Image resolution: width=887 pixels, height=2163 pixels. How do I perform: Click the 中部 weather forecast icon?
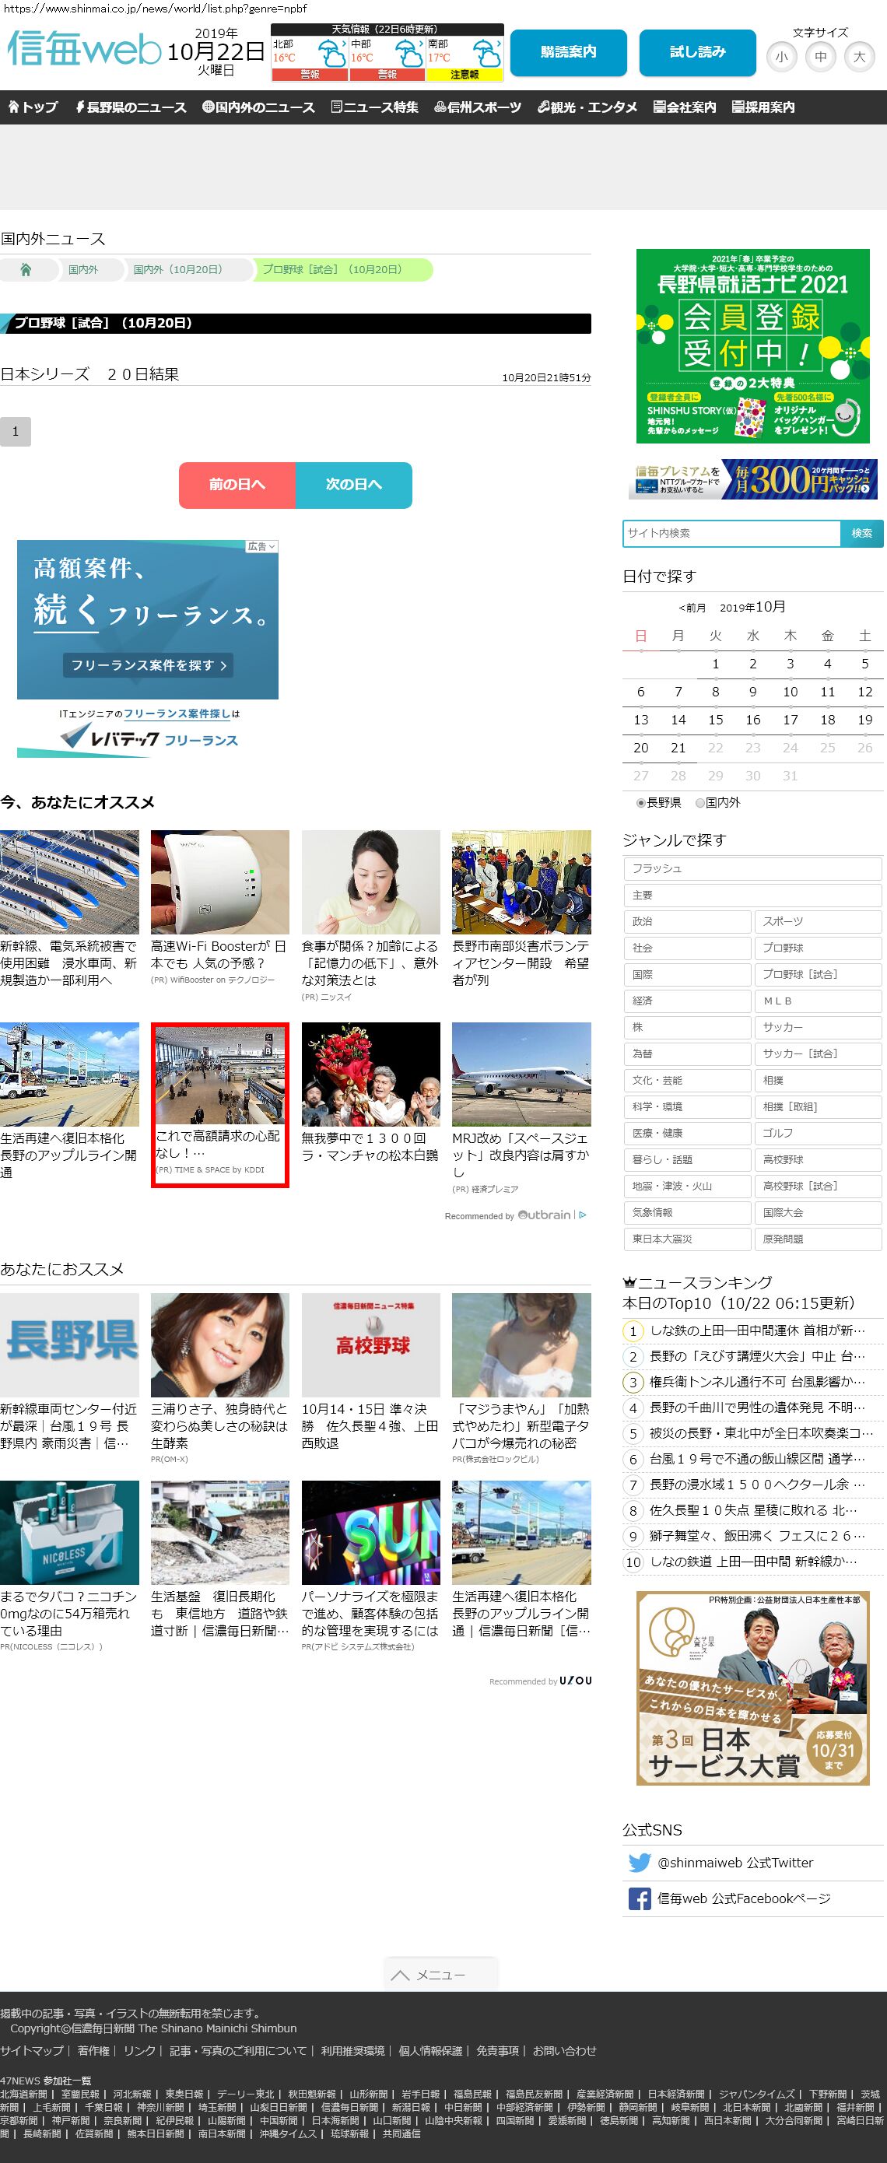[410, 54]
